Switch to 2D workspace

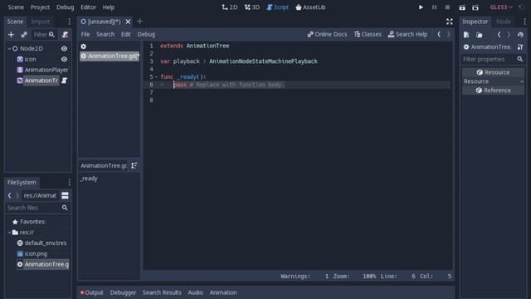tap(230, 7)
